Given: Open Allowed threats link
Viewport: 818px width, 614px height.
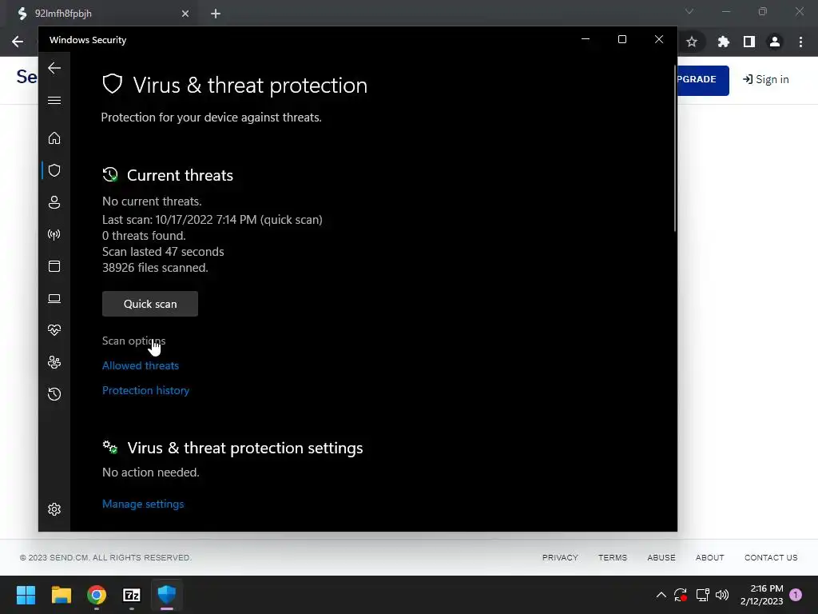Looking at the screenshot, I should [141, 365].
